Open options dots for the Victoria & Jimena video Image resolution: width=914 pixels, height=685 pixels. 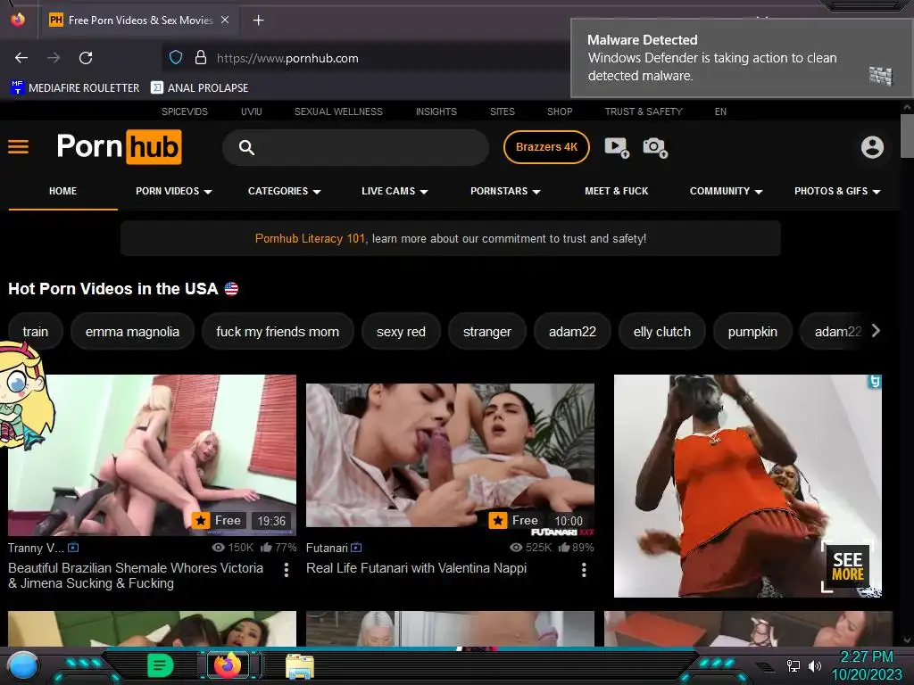pos(286,570)
